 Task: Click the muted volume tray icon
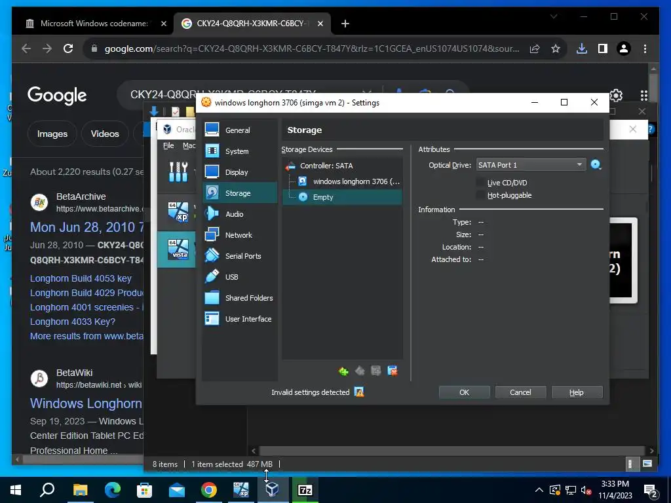coord(586,490)
